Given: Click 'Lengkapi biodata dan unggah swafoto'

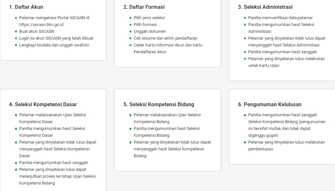Looking at the screenshot, I should tap(54, 45).
